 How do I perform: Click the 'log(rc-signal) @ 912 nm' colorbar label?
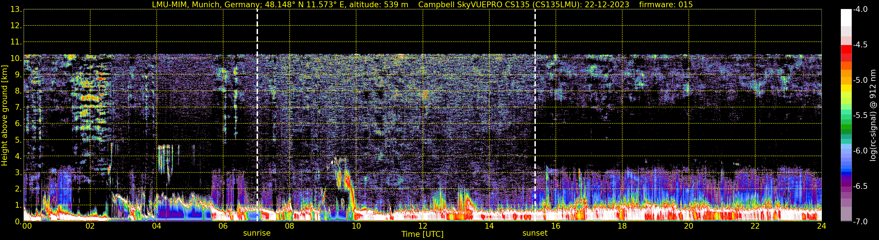click(x=873, y=115)
